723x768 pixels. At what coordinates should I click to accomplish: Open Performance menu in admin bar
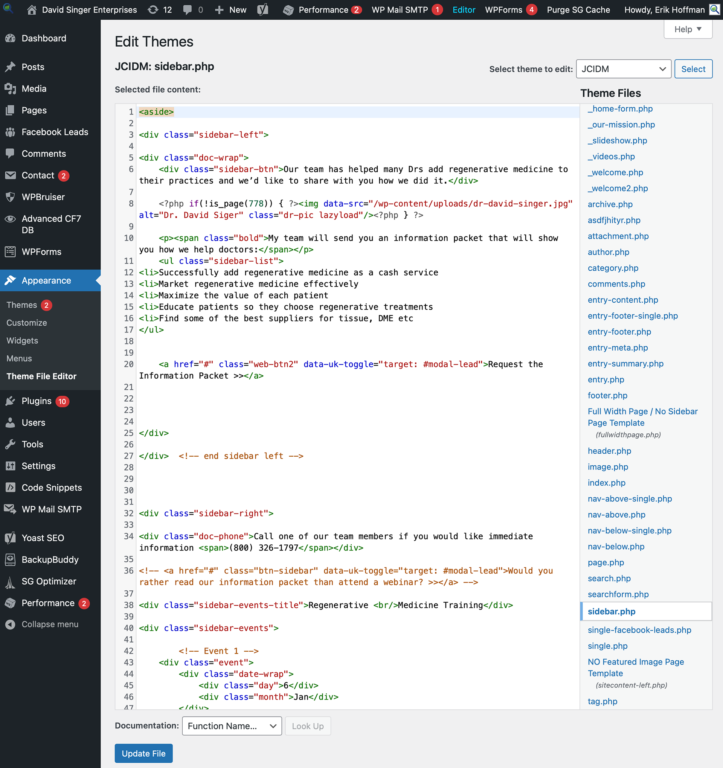point(322,10)
